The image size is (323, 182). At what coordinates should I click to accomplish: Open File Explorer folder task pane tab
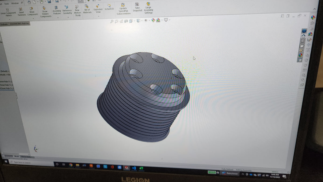(302, 46)
